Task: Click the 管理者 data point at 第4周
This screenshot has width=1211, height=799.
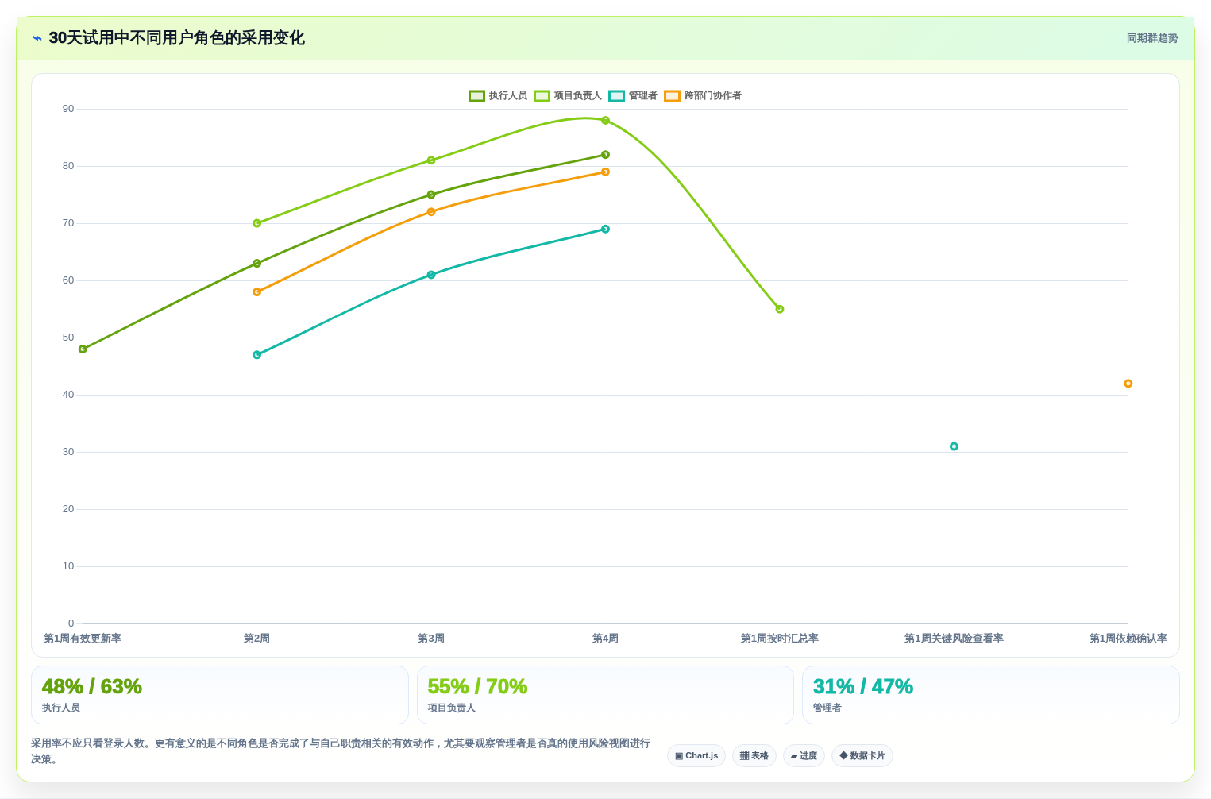Action: point(605,229)
